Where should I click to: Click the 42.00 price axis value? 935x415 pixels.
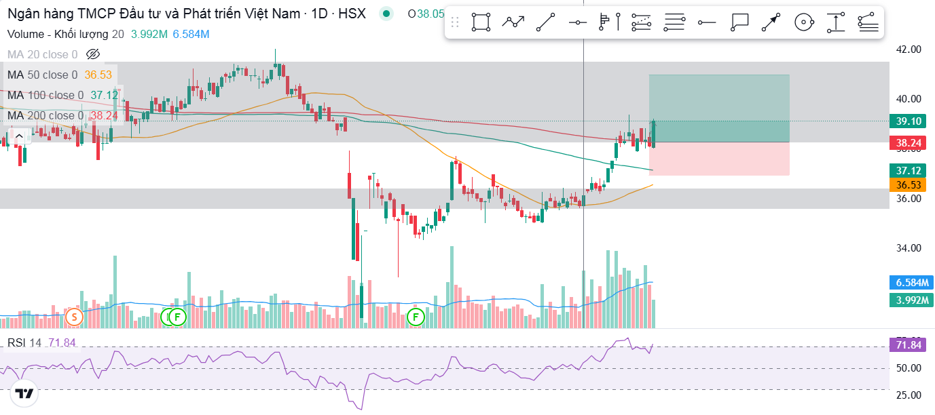[909, 50]
